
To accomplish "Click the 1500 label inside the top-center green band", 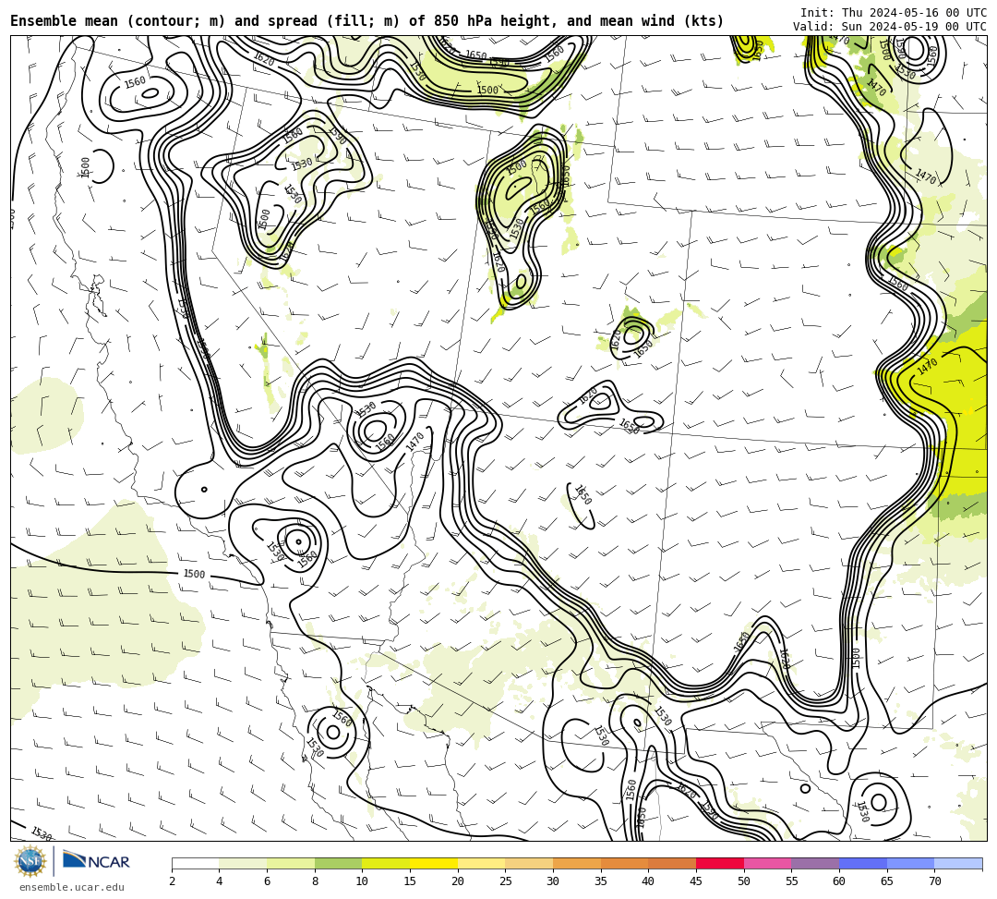I will [487, 91].
